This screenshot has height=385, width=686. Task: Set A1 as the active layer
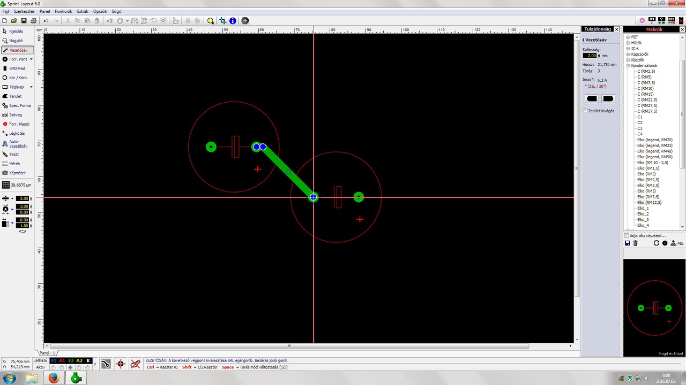[x=62, y=367]
